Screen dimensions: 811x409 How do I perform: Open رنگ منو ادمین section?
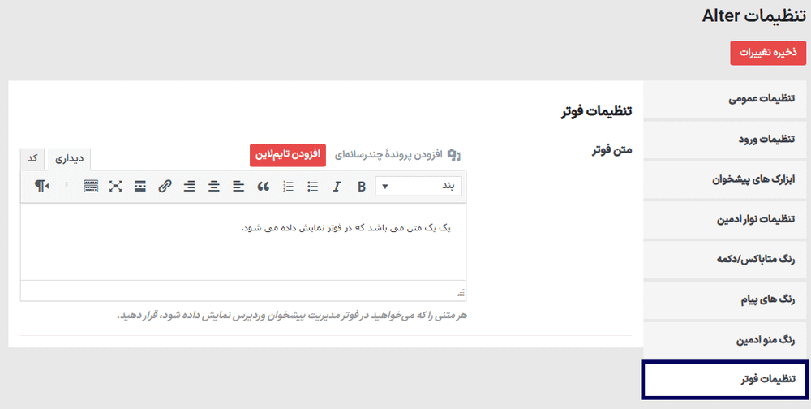724,340
